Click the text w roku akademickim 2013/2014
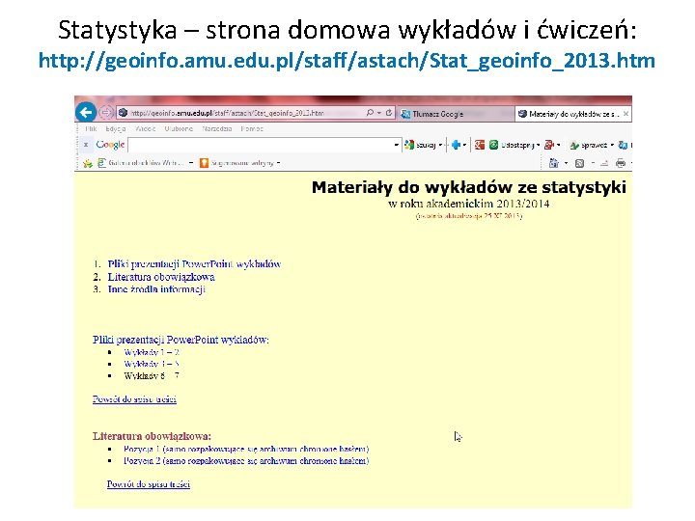Viewport: 695px width, 521px height. click(x=469, y=204)
